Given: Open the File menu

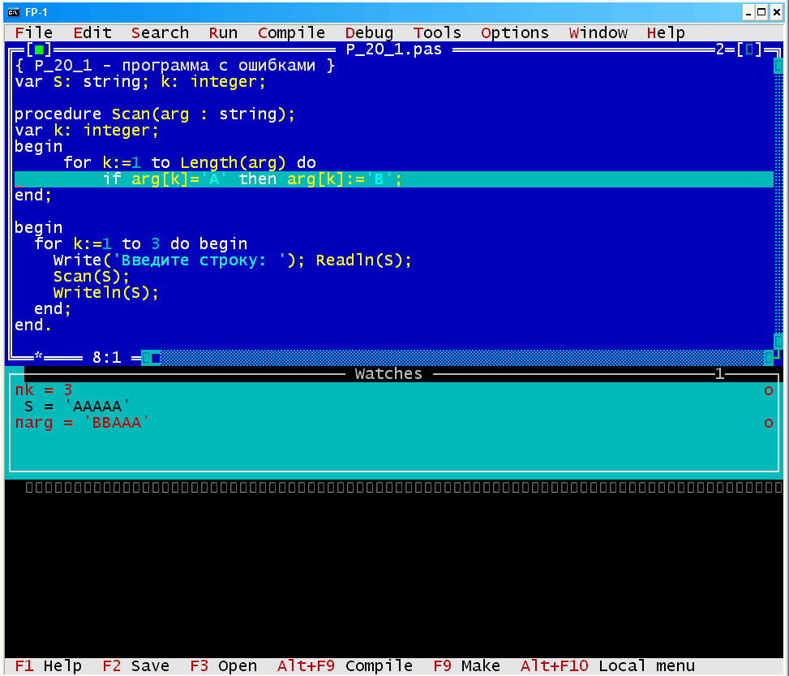Looking at the screenshot, I should (x=33, y=33).
